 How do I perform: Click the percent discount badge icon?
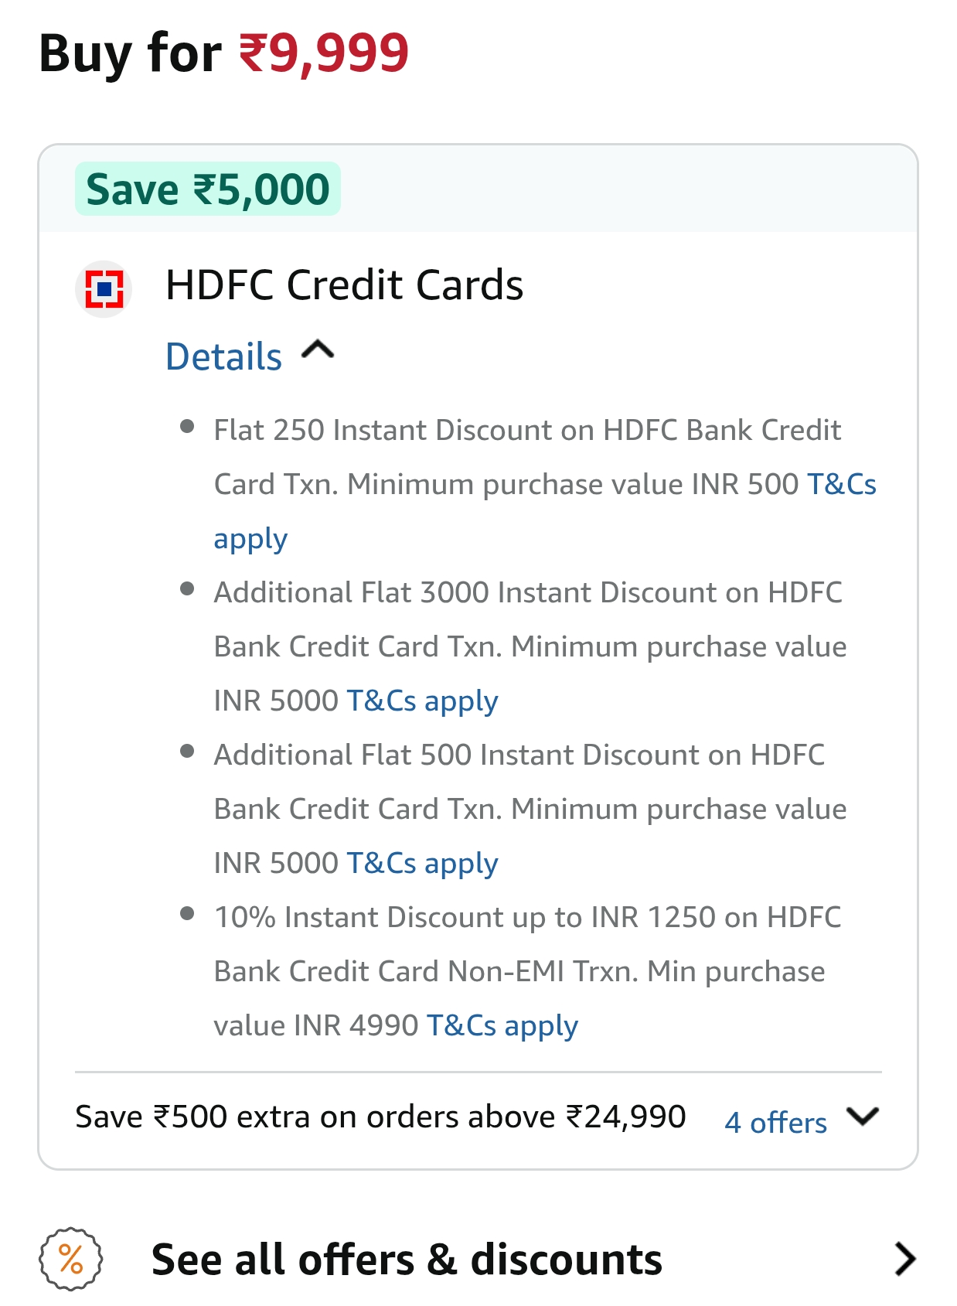point(70,1259)
